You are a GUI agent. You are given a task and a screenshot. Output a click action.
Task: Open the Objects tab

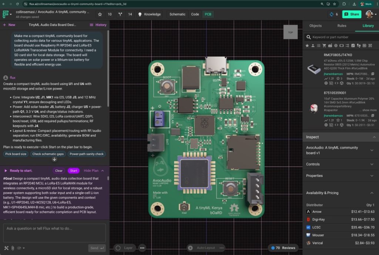(315, 26)
